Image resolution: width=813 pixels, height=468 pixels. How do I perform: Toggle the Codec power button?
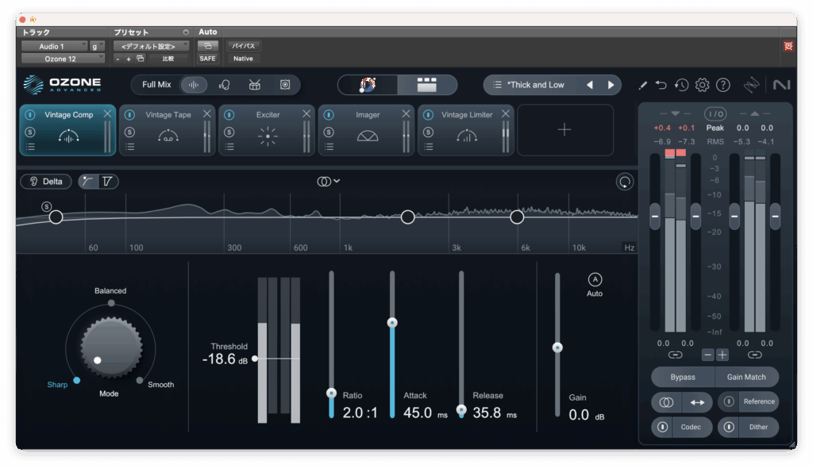[x=663, y=428]
